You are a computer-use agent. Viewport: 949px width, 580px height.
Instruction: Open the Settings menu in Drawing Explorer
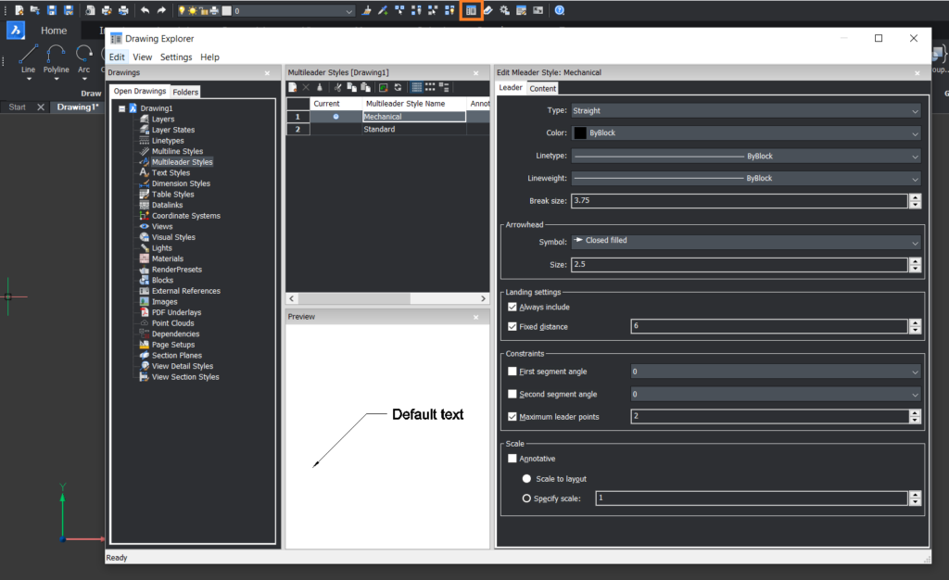(x=175, y=57)
